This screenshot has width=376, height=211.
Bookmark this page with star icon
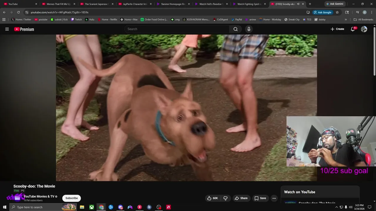pyautogui.click(x=337, y=12)
